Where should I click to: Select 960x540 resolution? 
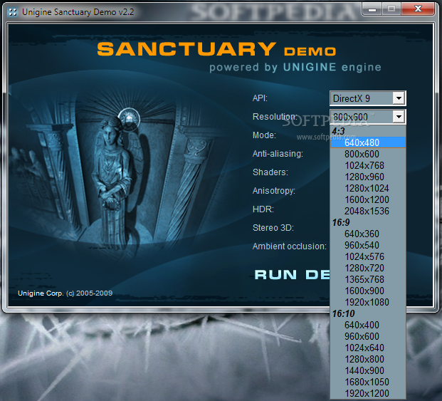(x=368, y=245)
